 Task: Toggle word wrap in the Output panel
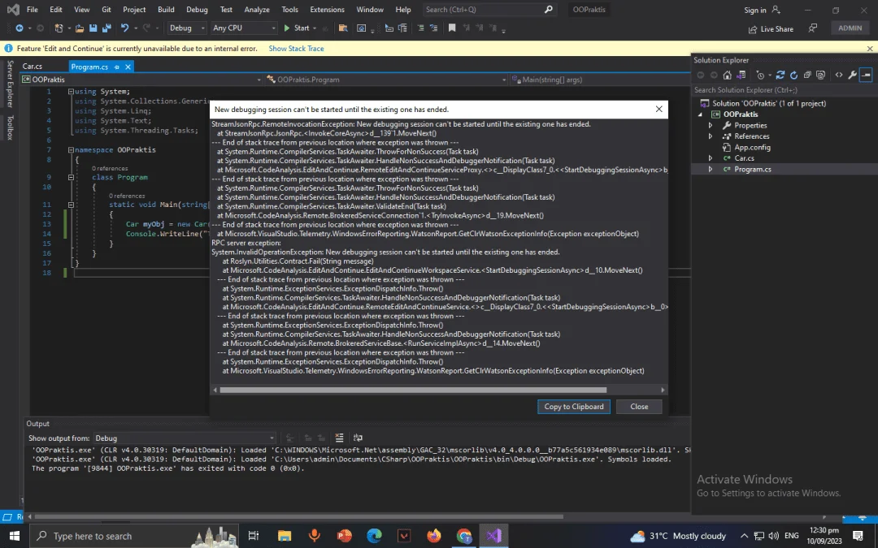click(358, 438)
